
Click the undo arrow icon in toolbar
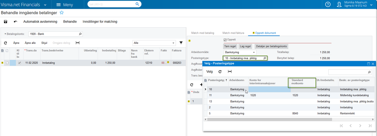(x=15, y=22)
